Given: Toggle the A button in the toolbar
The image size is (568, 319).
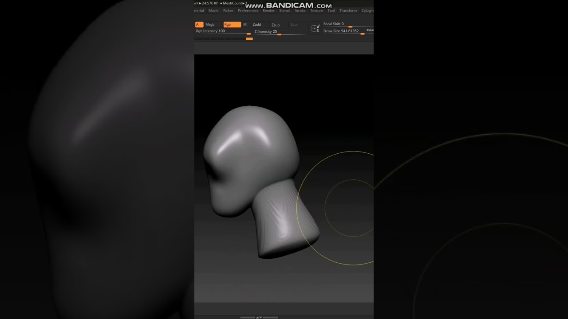Looking at the screenshot, I should click(198, 25).
